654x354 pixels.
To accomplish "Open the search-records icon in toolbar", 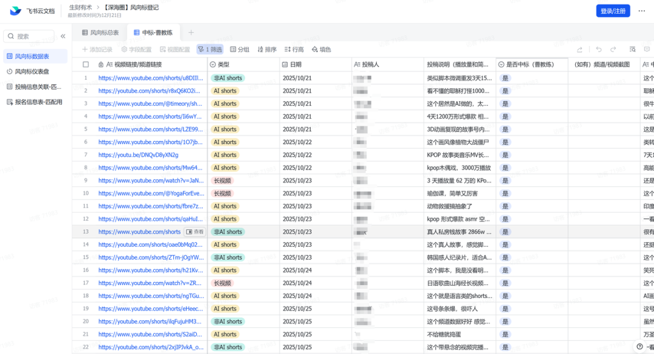I will pyautogui.click(x=632, y=49).
